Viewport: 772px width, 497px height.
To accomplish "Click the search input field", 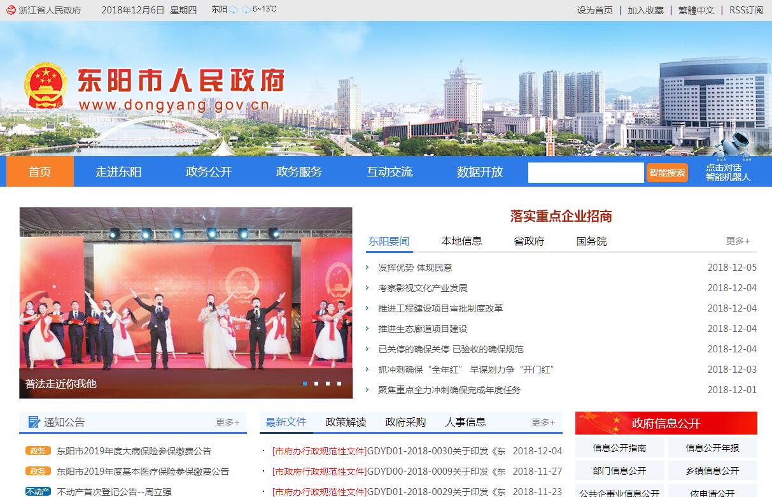I will tap(586, 172).
